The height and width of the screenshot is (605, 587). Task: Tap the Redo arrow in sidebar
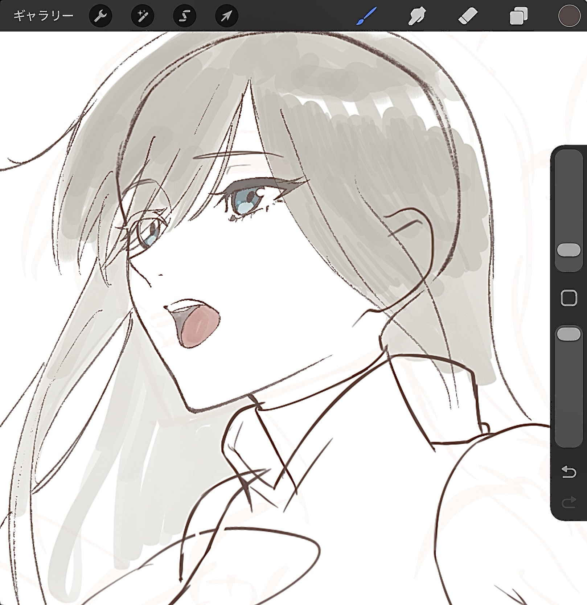[x=568, y=502]
